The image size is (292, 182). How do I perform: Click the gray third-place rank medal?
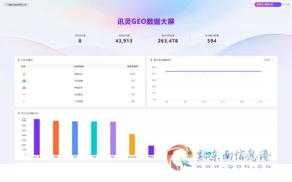[x=24, y=88]
